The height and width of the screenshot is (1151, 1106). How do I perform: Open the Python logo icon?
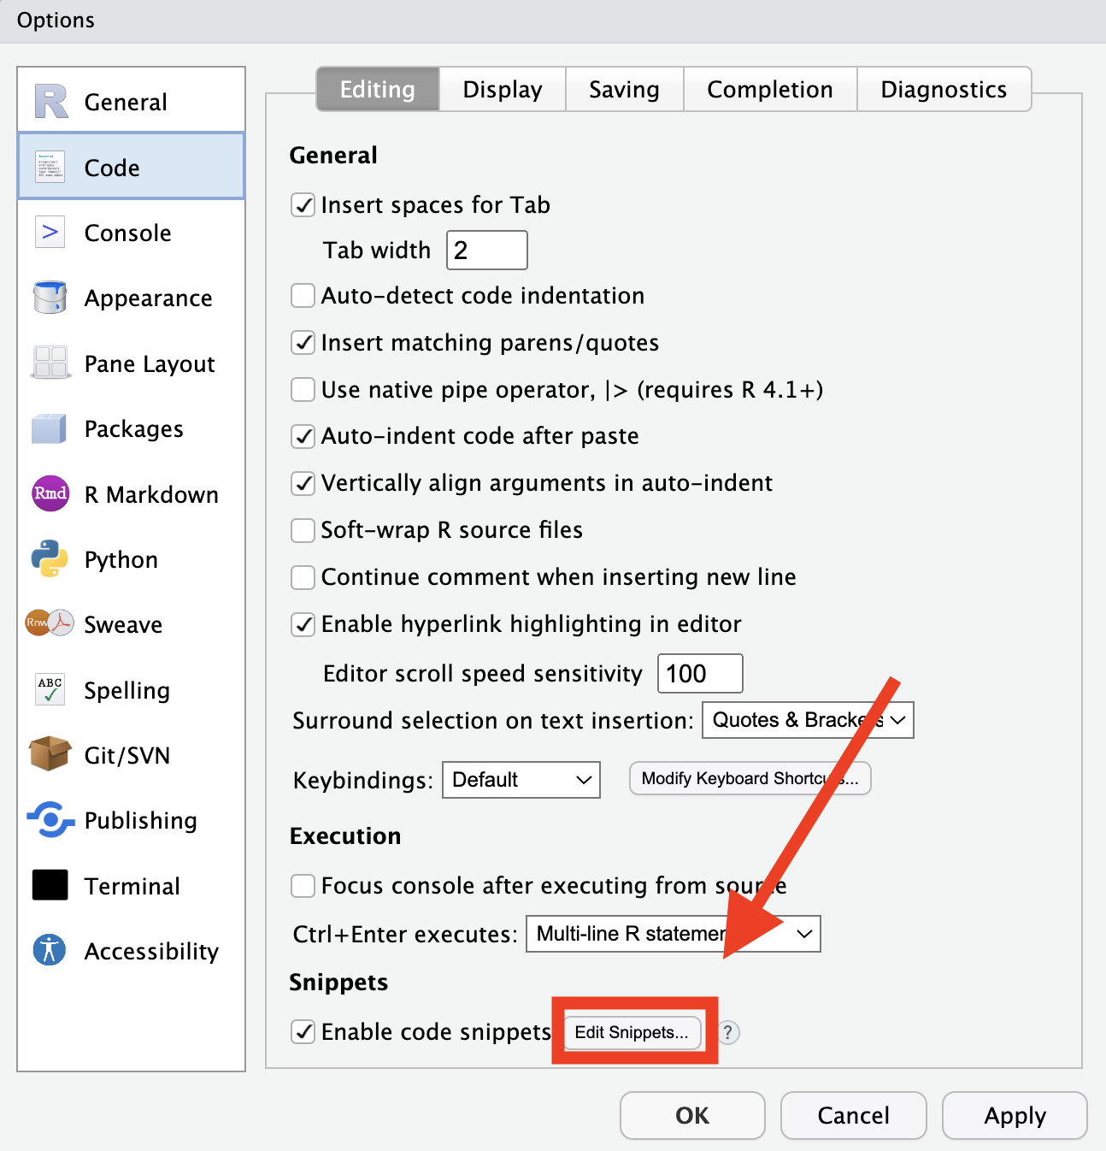click(50, 558)
